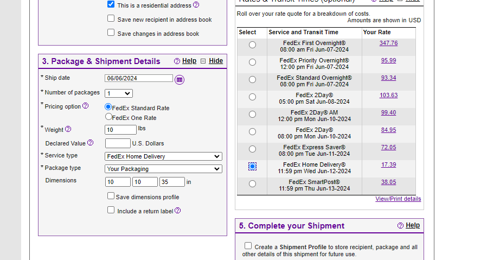Select FedEx One Rate pricing option

coord(108,117)
